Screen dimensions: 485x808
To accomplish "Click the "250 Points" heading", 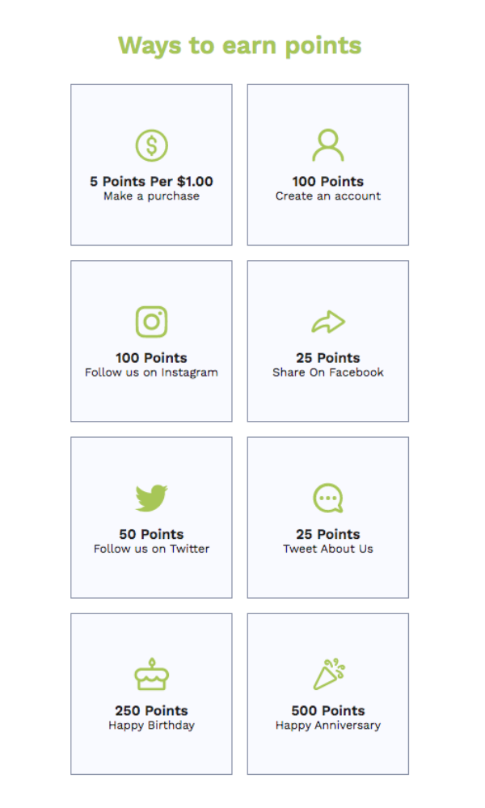I will (151, 711).
